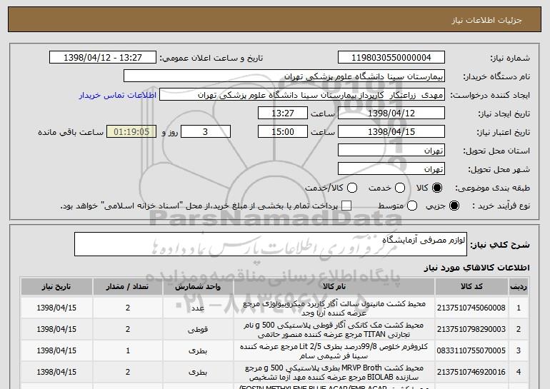This screenshot has width=550, height=389.
Task: Click the public announcement date field 13:27
Action: click(x=103, y=58)
